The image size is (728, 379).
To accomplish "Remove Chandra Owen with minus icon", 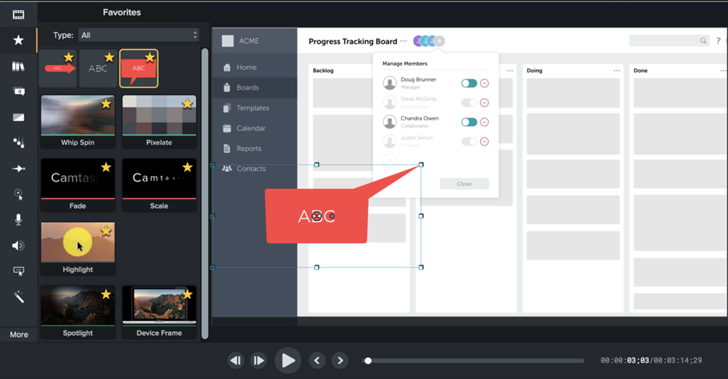I will [484, 122].
